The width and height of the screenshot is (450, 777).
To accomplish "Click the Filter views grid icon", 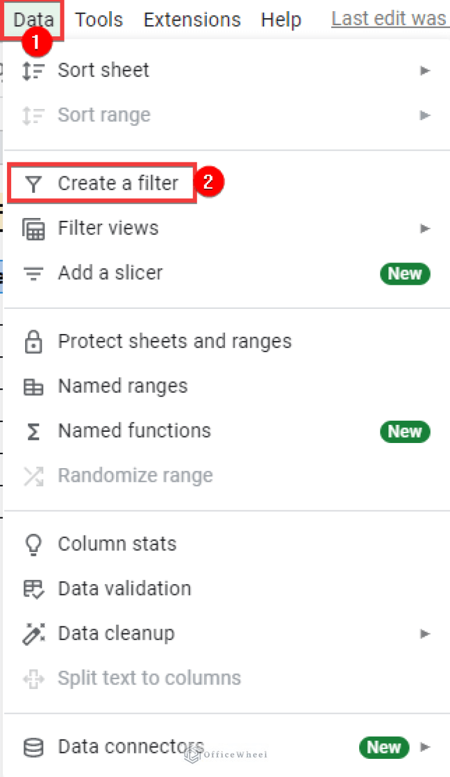I will 34,228.
